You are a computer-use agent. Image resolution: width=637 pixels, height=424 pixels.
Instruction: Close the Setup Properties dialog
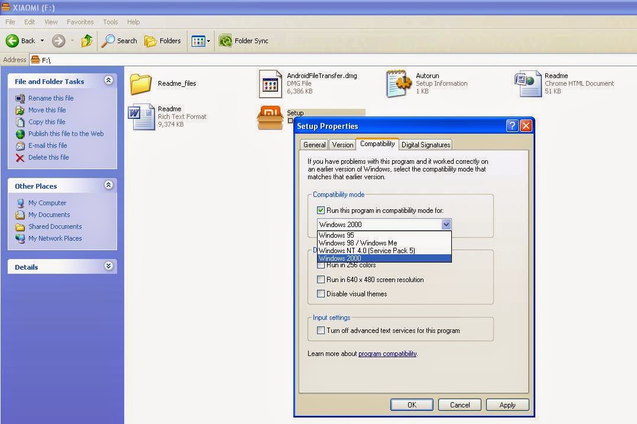click(526, 126)
